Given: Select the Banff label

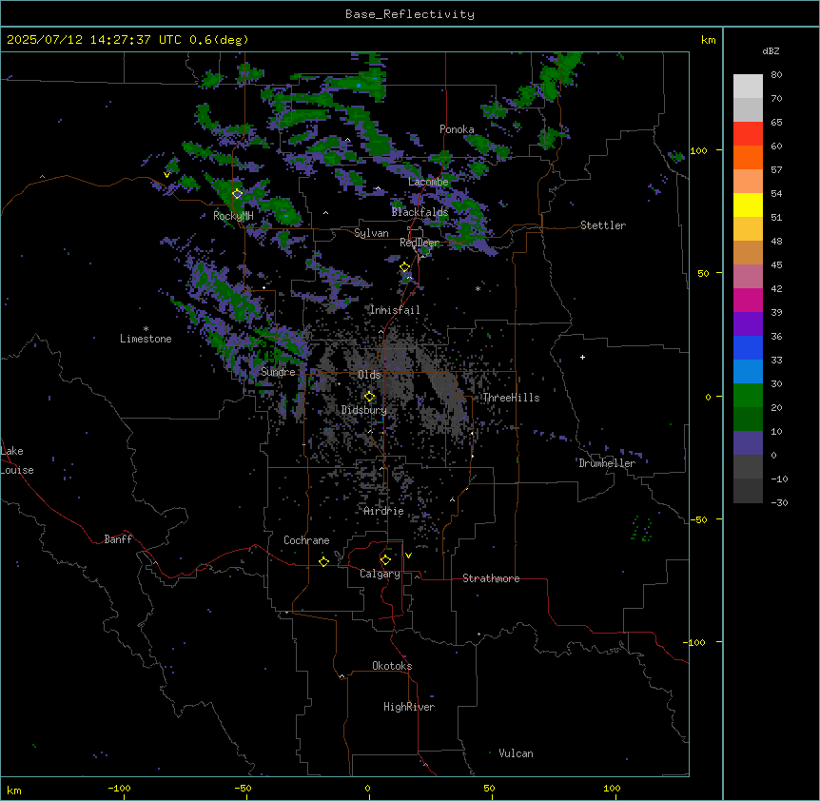Looking at the screenshot, I should [x=118, y=539].
